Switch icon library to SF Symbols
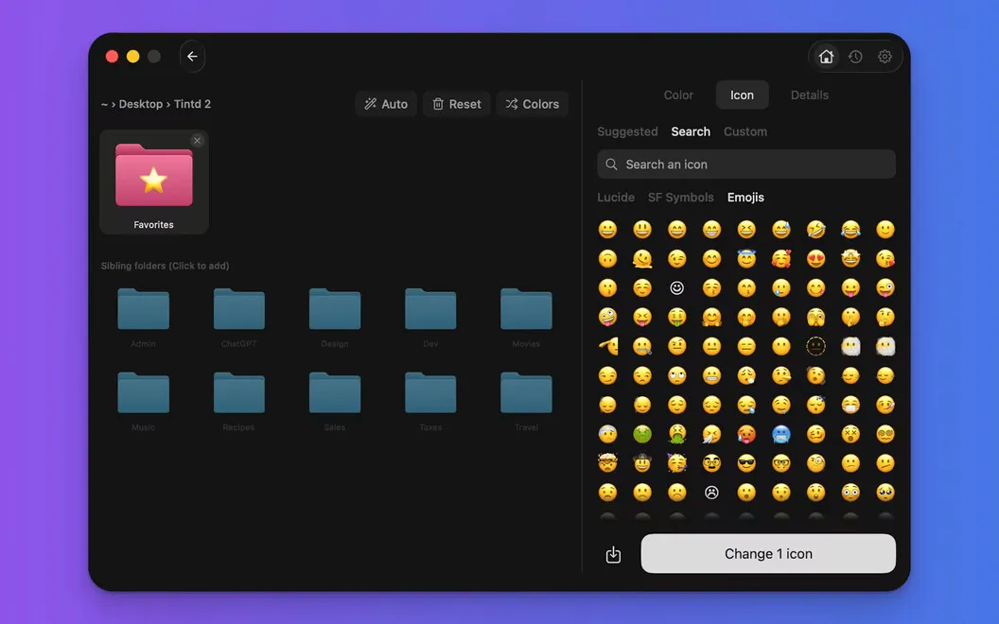Screen dimensions: 999x624 [x=680, y=198]
